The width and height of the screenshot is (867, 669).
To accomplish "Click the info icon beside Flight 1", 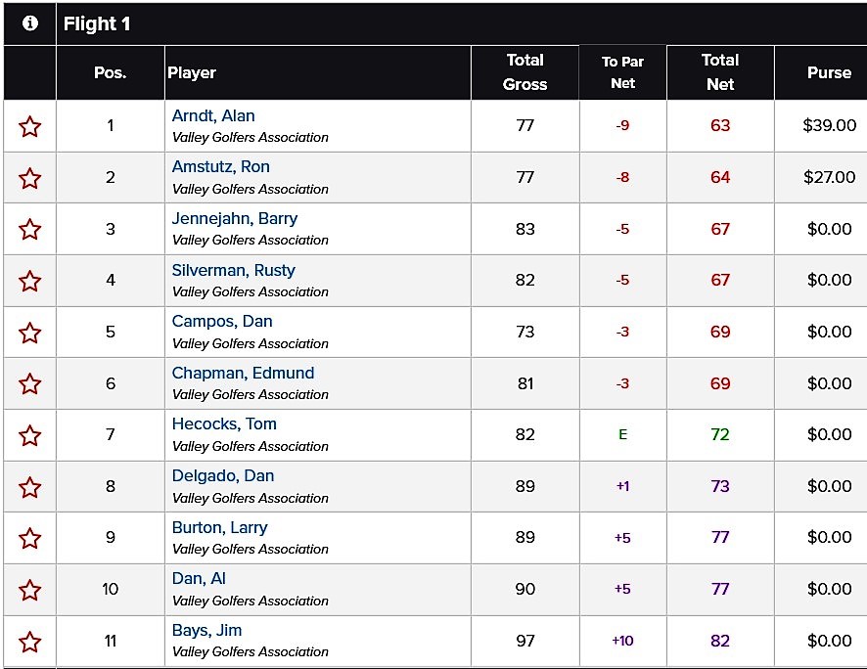I will tap(30, 23).
